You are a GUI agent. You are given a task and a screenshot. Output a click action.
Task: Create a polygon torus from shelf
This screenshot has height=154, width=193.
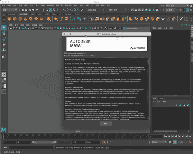(x=31, y=19)
